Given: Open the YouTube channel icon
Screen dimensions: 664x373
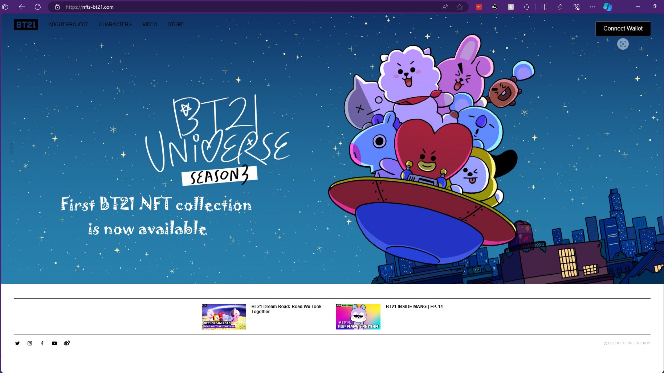Looking at the screenshot, I should pyautogui.click(x=54, y=343).
